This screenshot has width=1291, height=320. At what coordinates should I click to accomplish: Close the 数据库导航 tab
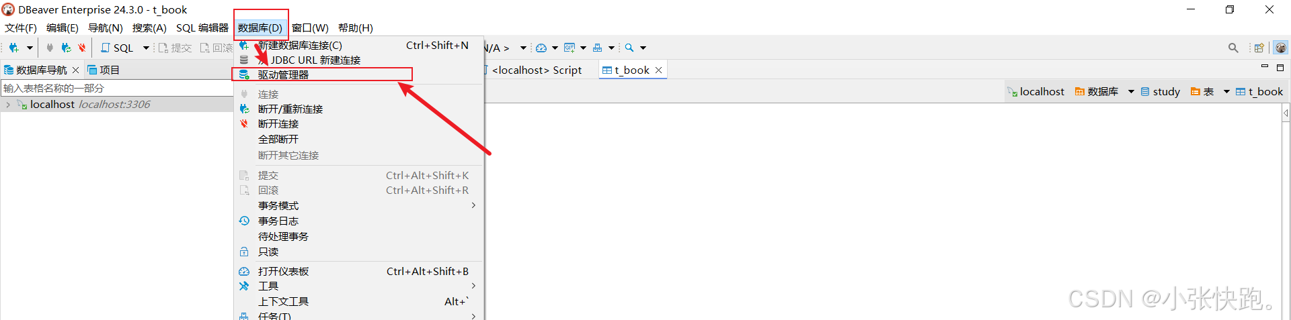(x=76, y=70)
